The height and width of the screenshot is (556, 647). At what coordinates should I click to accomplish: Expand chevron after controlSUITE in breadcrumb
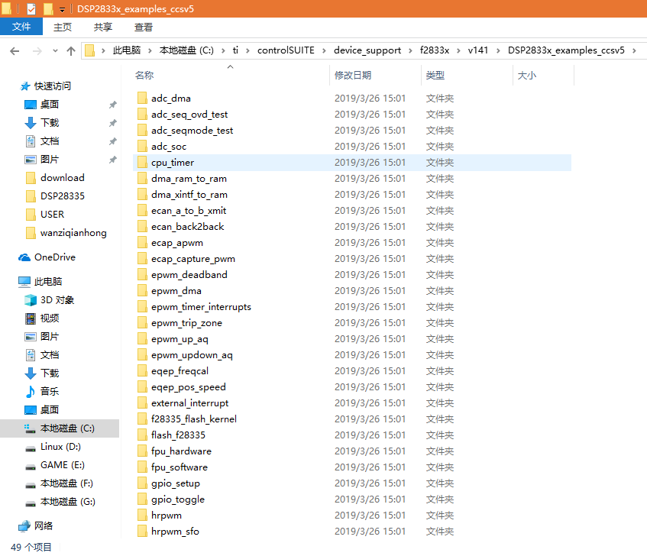[x=324, y=50]
